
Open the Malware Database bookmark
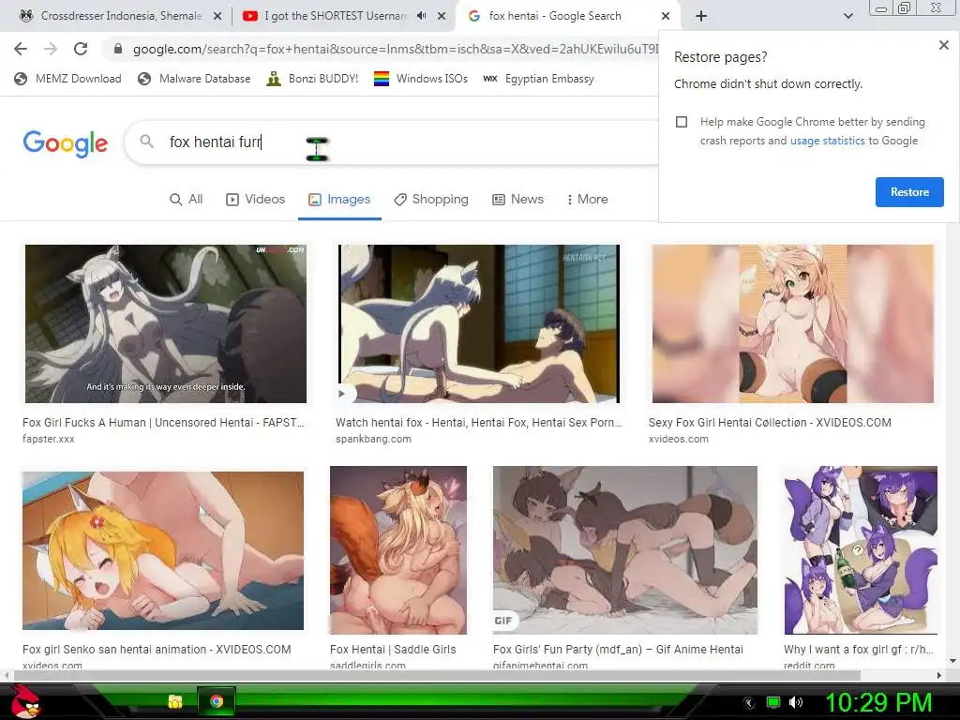pyautogui.click(x=194, y=79)
